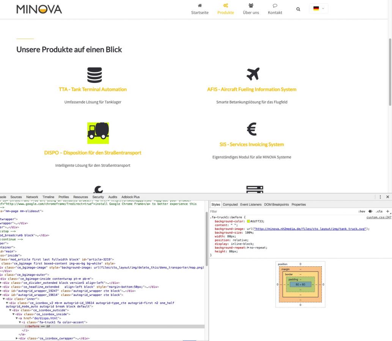Click the highlighted DISPO tank truck icon

pos(98,133)
